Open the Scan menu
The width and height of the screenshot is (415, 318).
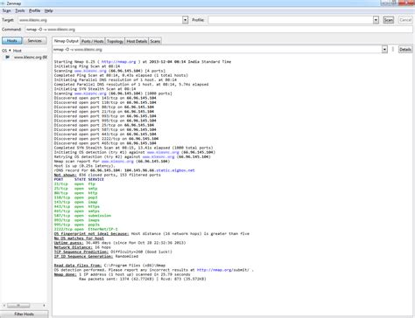point(6,10)
